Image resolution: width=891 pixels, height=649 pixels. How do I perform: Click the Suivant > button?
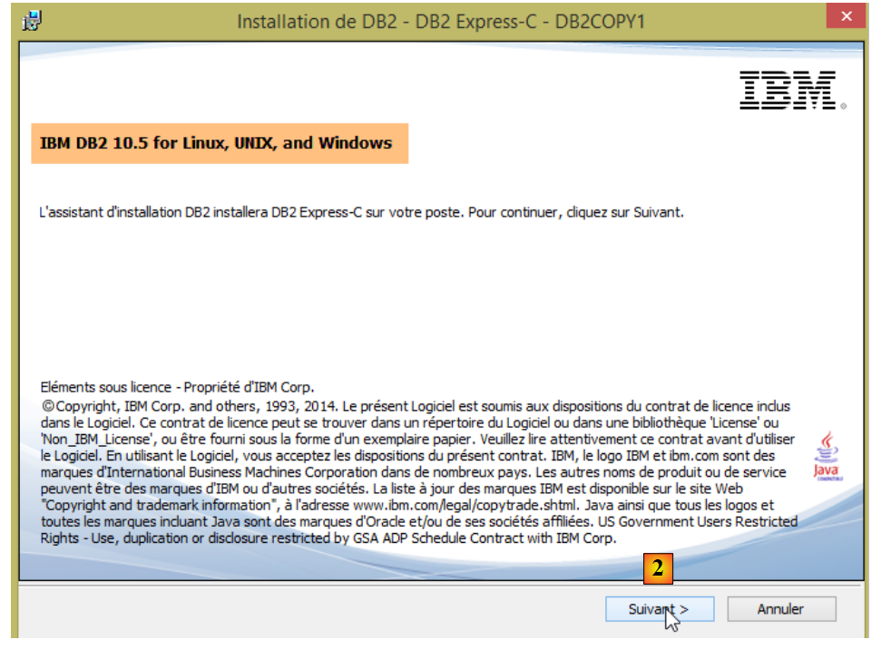pyautogui.click(x=659, y=610)
